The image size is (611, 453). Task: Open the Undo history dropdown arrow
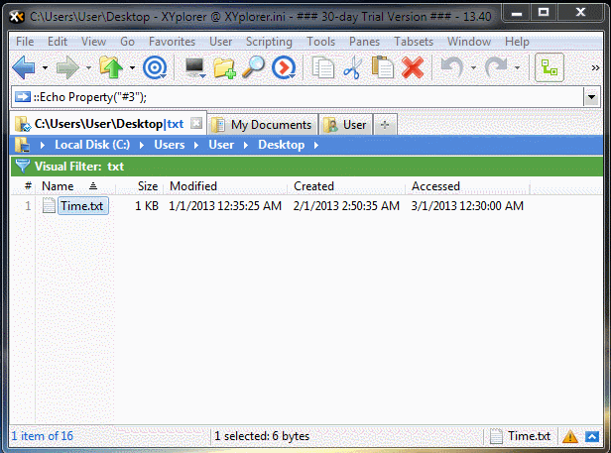click(473, 68)
